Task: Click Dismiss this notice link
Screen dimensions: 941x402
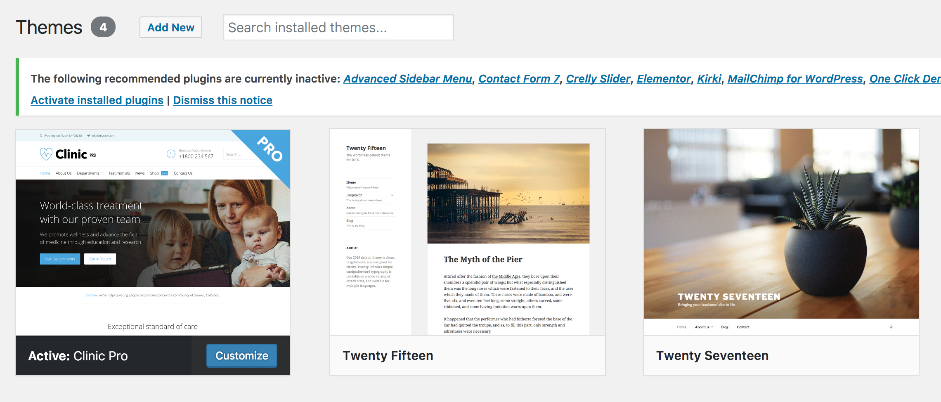Action: pos(223,100)
